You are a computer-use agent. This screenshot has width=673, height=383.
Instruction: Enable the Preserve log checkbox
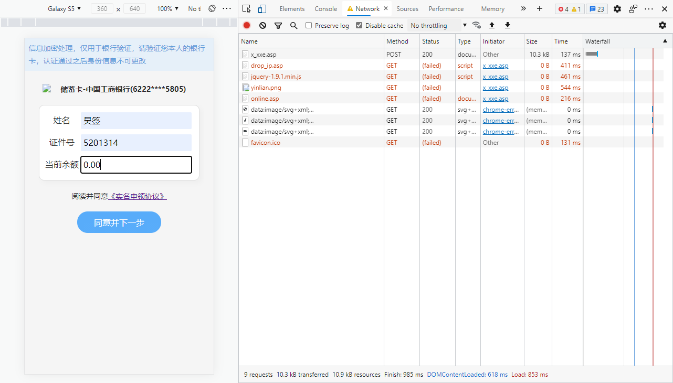click(309, 25)
